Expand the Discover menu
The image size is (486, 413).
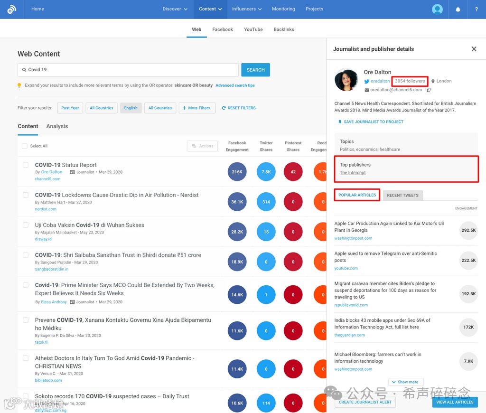coord(175,9)
